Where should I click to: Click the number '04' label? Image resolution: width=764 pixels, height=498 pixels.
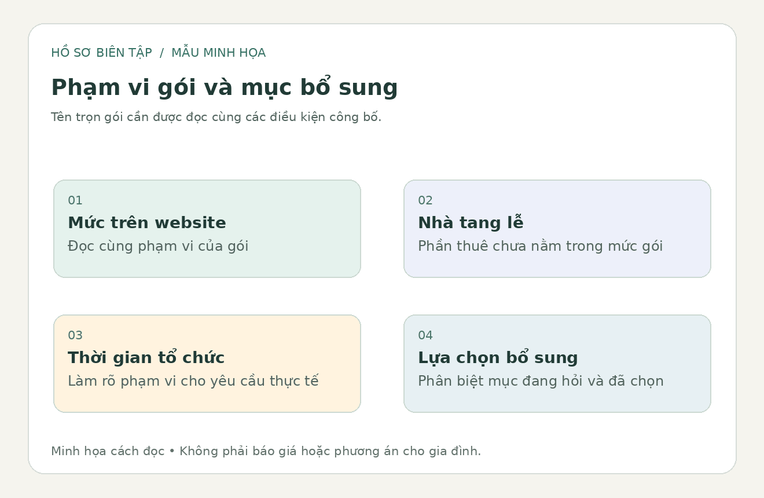point(425,336)
